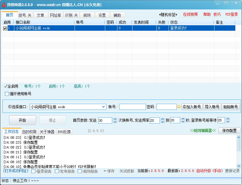Click the stepper arrows for 发送 count
This screenshot has width=242, height=185.
tap(115, 120)
